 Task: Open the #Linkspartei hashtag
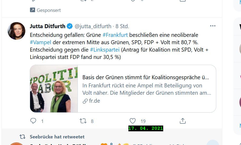[x=105, y=50]
